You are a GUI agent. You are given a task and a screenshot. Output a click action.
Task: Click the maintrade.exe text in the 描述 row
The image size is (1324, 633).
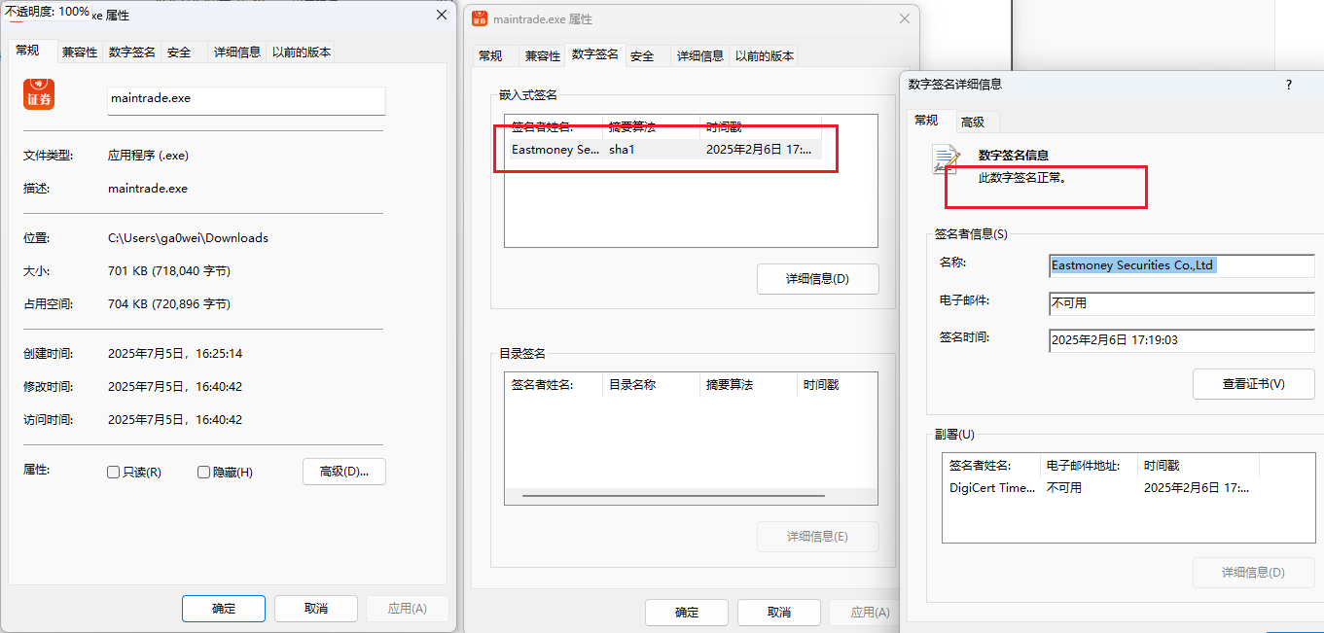coord(148,189)
